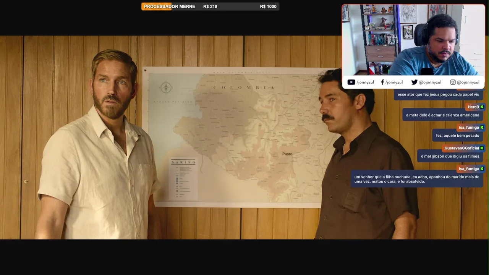The width and height of the screenshot is (489, 275).
Task: Click the R$ 219 current amount
Action: [x=210, y=6]
